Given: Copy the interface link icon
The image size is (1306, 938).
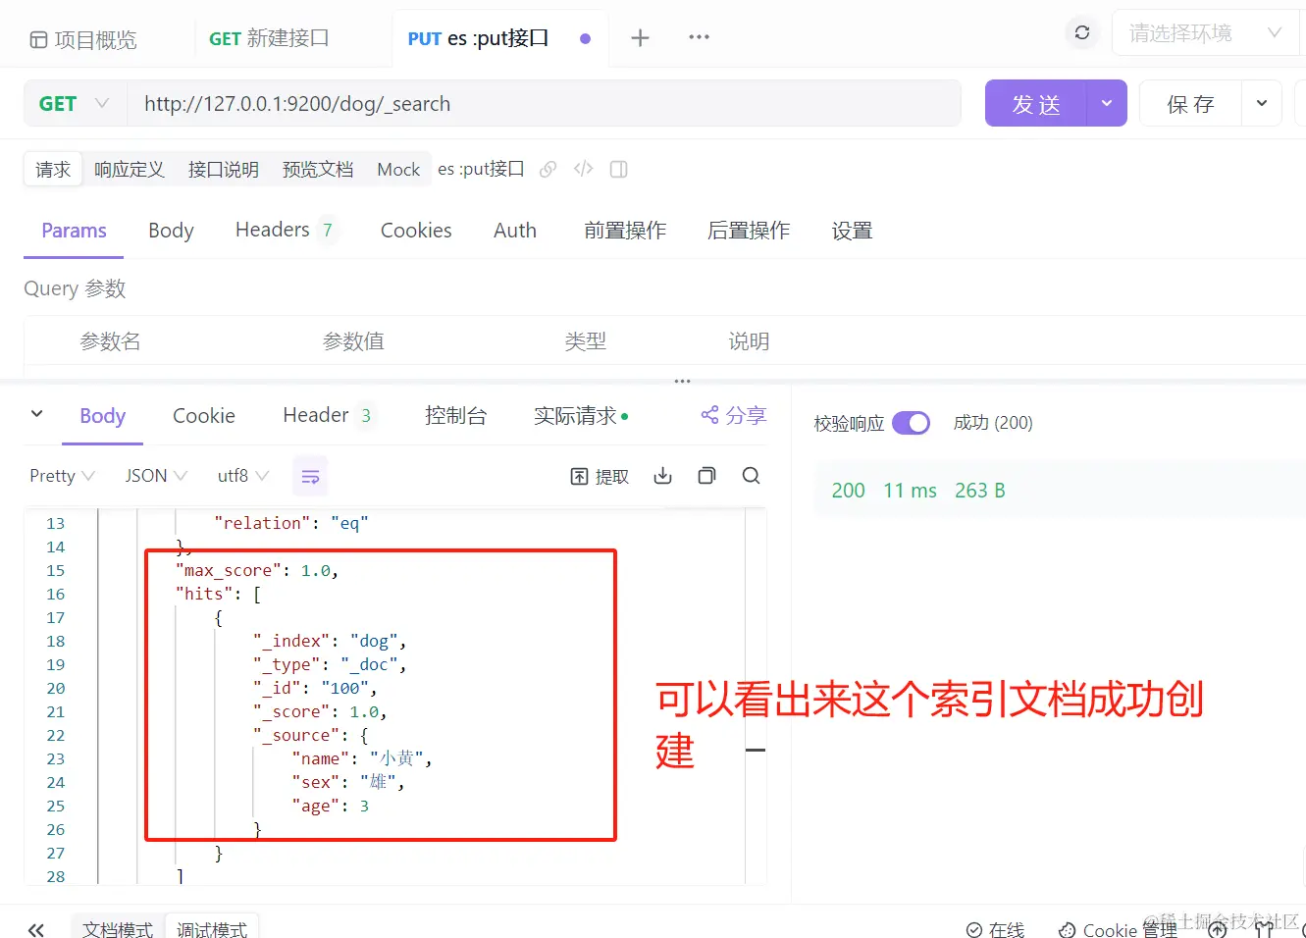Looking at the screenshot, I should click(549, 169).
